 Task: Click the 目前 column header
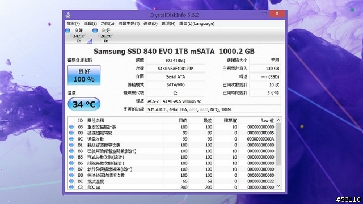176,121
